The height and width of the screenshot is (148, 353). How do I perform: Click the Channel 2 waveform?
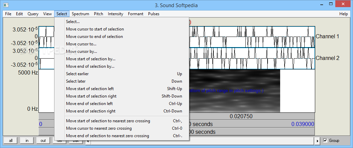tap(252, 59)
